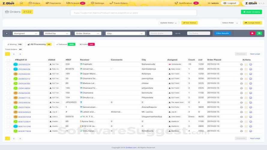Check the box for order ZI0943243

(x=8, y=74)
